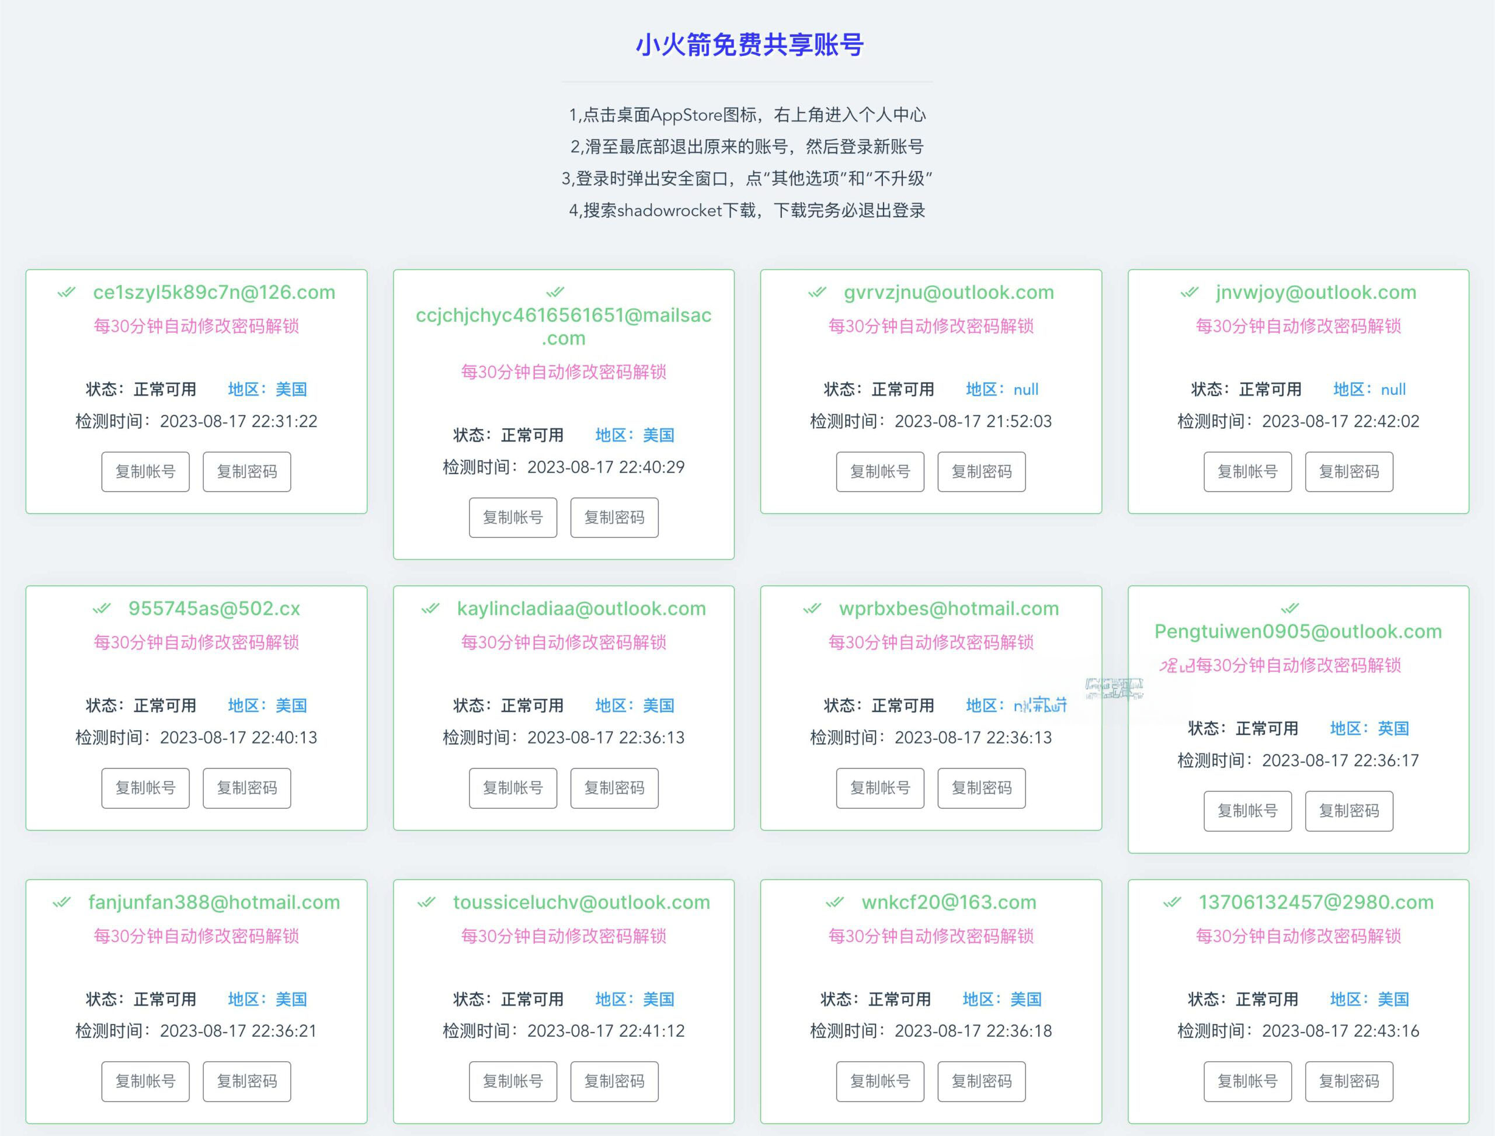Click check icon beside toussiceluchv@outlook.com
The width and height of the screenshot is (1495, 1136).
pos(426,902)
